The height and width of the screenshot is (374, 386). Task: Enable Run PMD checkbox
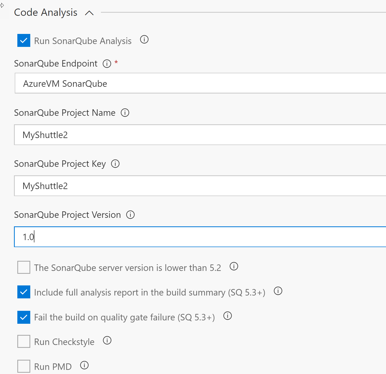coord(24,366)
